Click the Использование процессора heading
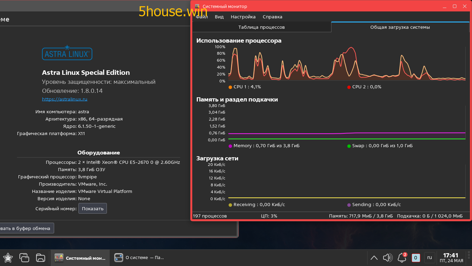Viewport: 472px width, 266px height. (239, 41)
